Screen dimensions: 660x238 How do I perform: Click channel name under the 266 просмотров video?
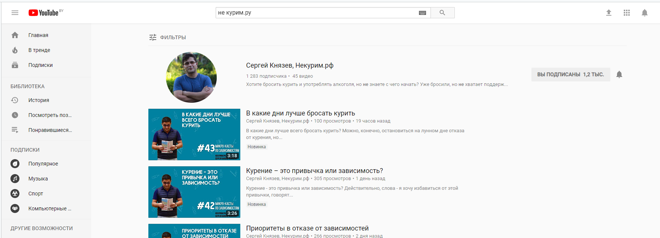pos(277,236)
